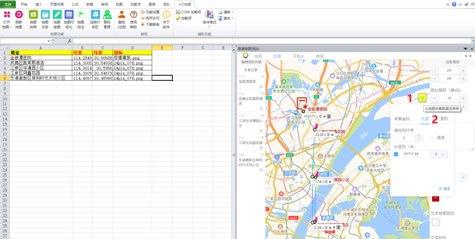Click the 填表 fill table link

click(x=444, y=189)
